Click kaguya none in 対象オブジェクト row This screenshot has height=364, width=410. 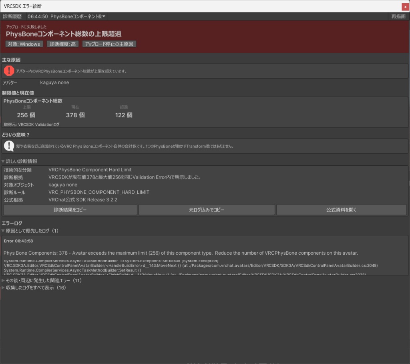[x=63, y=185]
